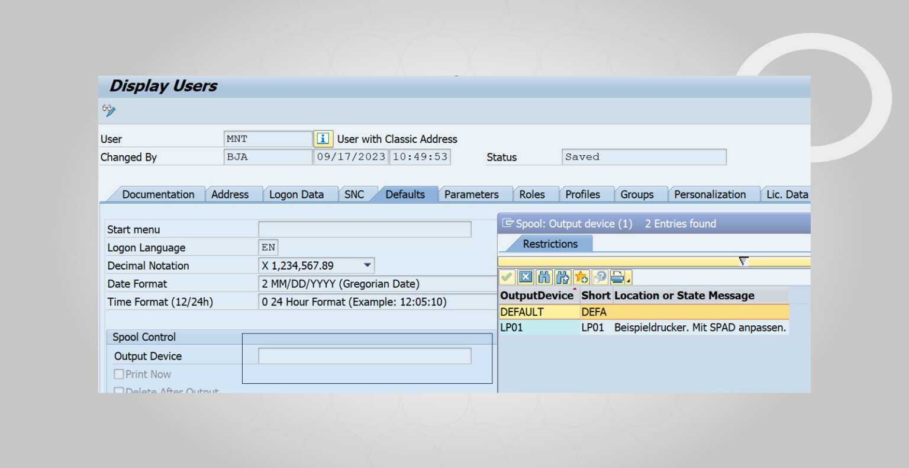Click the binoculars Find icon
The width and height of the screenshot is (909, 468).
pos(544,277)
